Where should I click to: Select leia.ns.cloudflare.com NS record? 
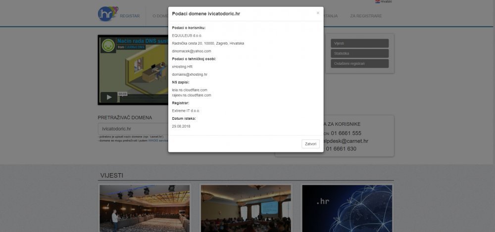190,90
